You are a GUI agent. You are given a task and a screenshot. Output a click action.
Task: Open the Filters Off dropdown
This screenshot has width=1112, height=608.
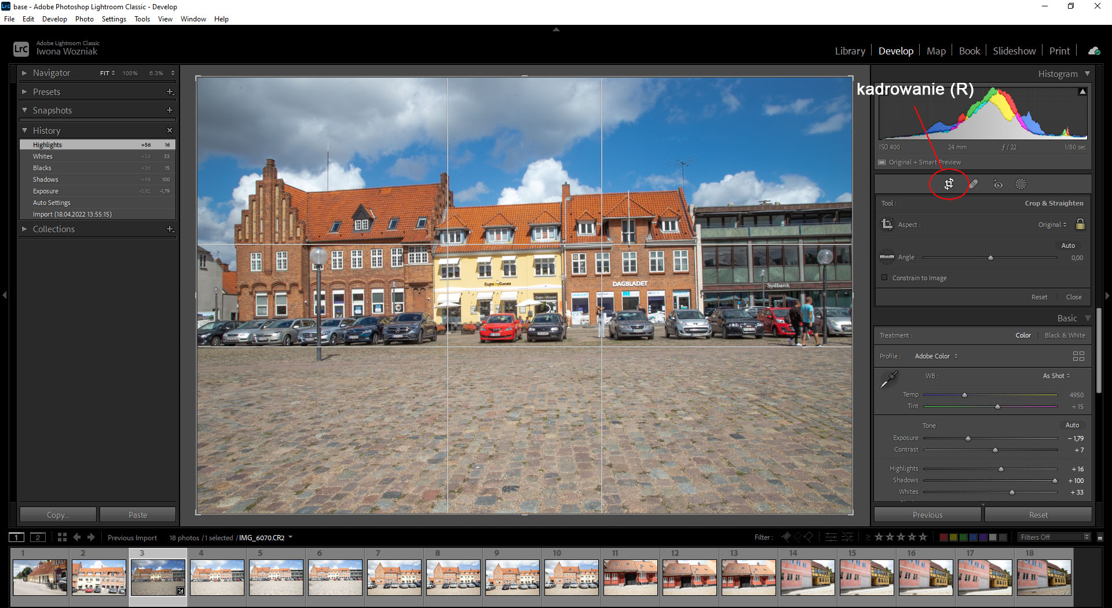point(1054,537)
